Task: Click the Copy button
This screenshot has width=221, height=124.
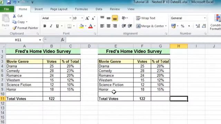Action: coord(18,22)
